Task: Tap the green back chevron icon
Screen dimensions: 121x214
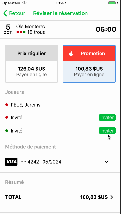Action: pyautogui.click(x=5, y=13)
